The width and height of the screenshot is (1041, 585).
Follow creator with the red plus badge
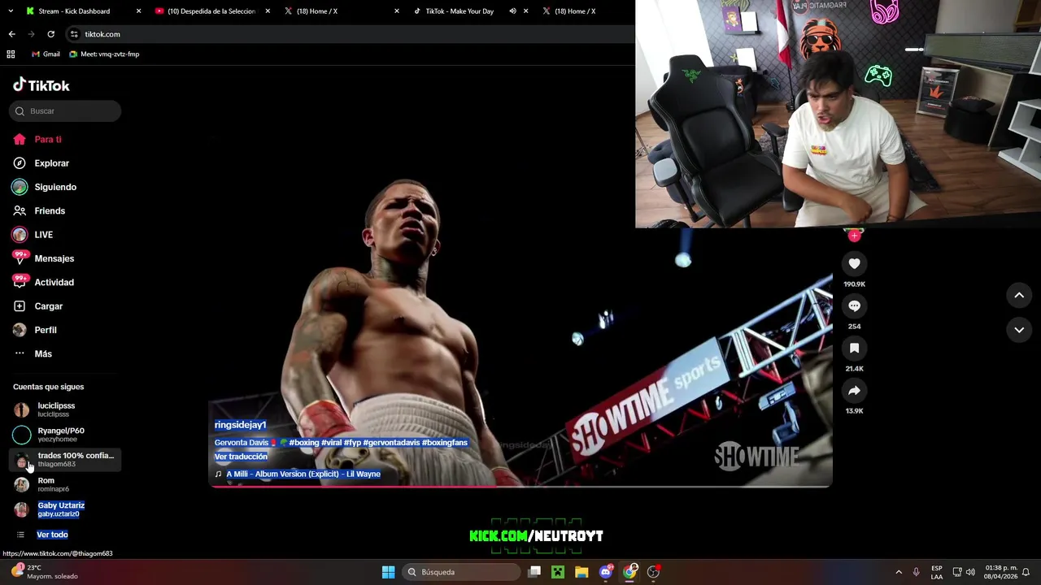point(854,236)
